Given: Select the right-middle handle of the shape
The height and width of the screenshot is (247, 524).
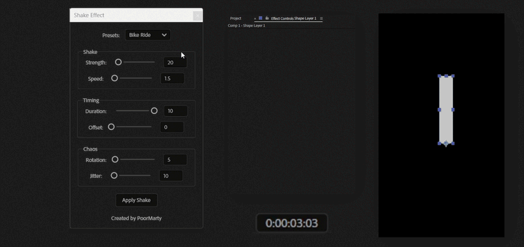Looking at the screenshot, I should (x=453, y=110).
